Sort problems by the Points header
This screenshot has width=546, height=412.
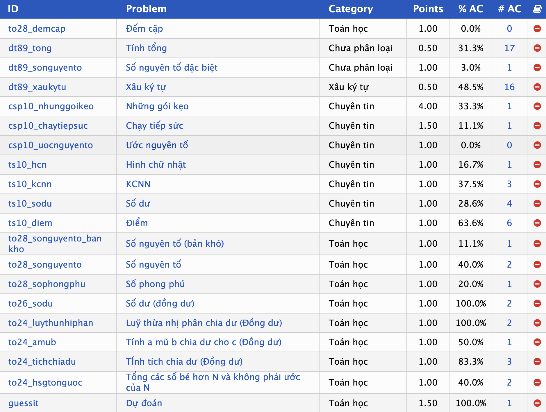coord(428,9)
